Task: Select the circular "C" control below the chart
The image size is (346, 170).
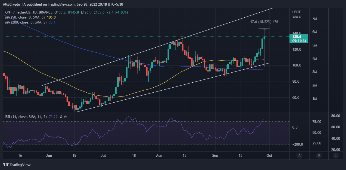Action: pos(336,155)
